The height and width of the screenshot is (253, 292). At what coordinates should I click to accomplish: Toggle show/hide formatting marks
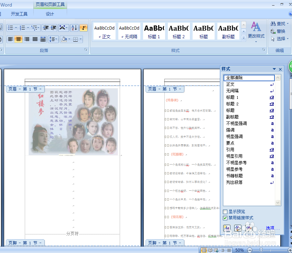point(84,28)
